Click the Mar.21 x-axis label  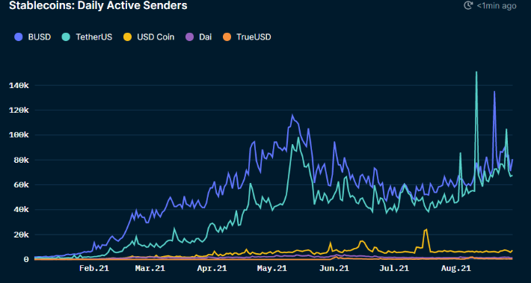(150, 269)
